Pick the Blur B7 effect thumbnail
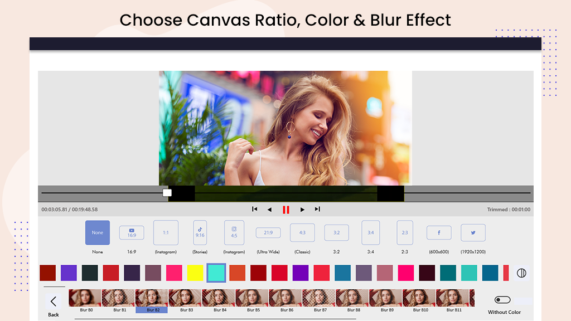571x321 pixels. click(x=318, y=300)
